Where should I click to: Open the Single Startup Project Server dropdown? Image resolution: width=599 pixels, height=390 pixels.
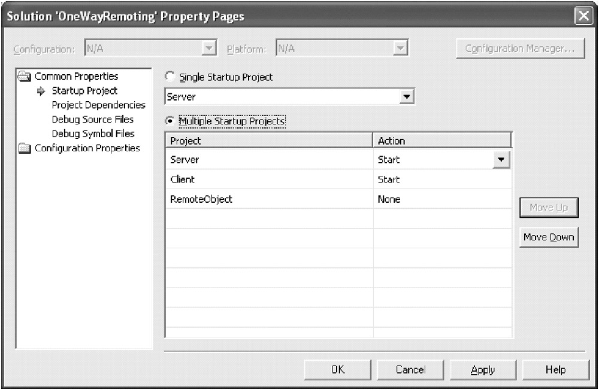(407, 97)
